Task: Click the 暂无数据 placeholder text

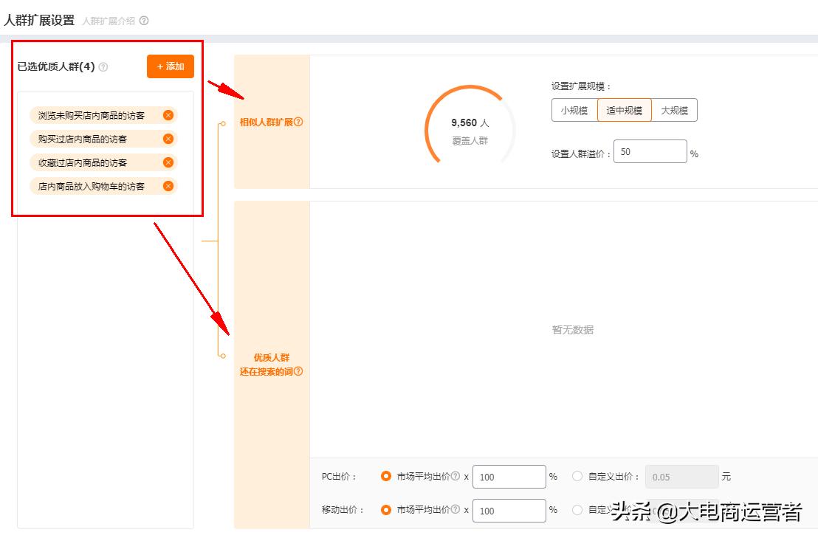Action: (x=573, y=329)
